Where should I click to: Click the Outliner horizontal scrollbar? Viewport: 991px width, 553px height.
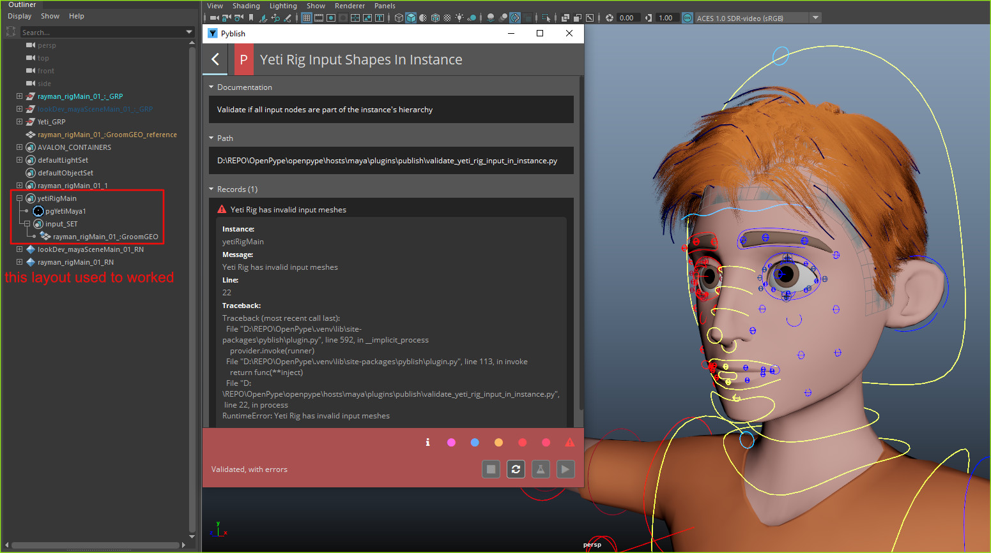pos(96,545)
